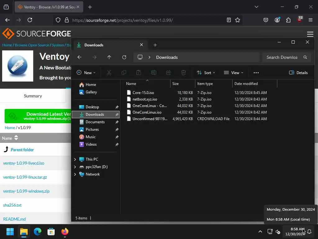The image size is (318, 239).
Task: Close the Downloads Explorer tab
Action: coord(141,45)
